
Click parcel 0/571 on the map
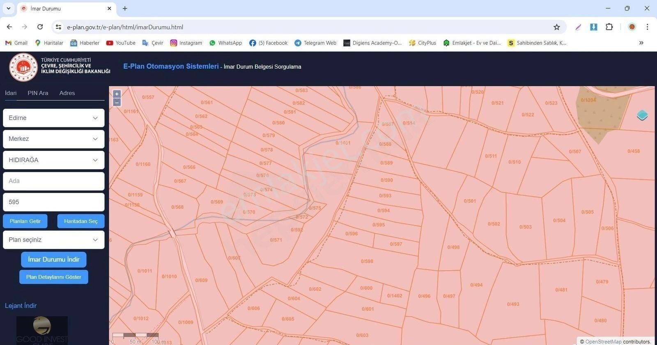[276, 240]
